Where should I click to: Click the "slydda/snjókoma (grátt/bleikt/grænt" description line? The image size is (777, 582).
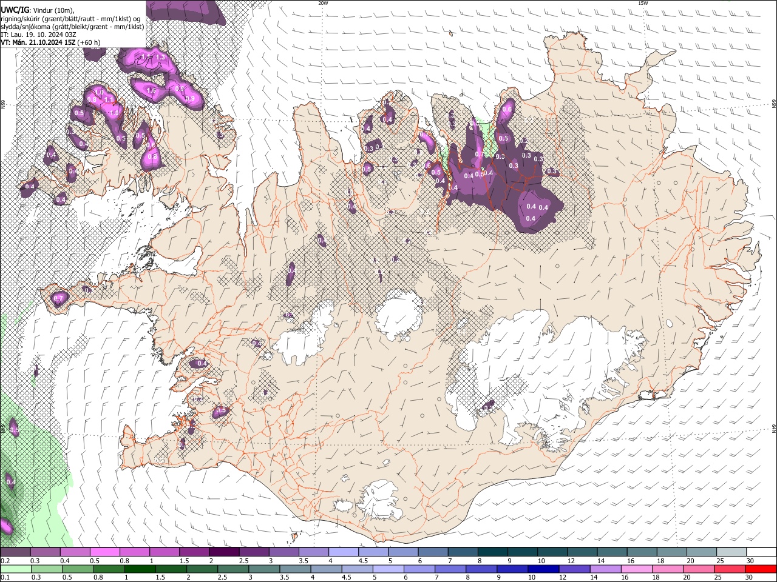click(72, 27)
